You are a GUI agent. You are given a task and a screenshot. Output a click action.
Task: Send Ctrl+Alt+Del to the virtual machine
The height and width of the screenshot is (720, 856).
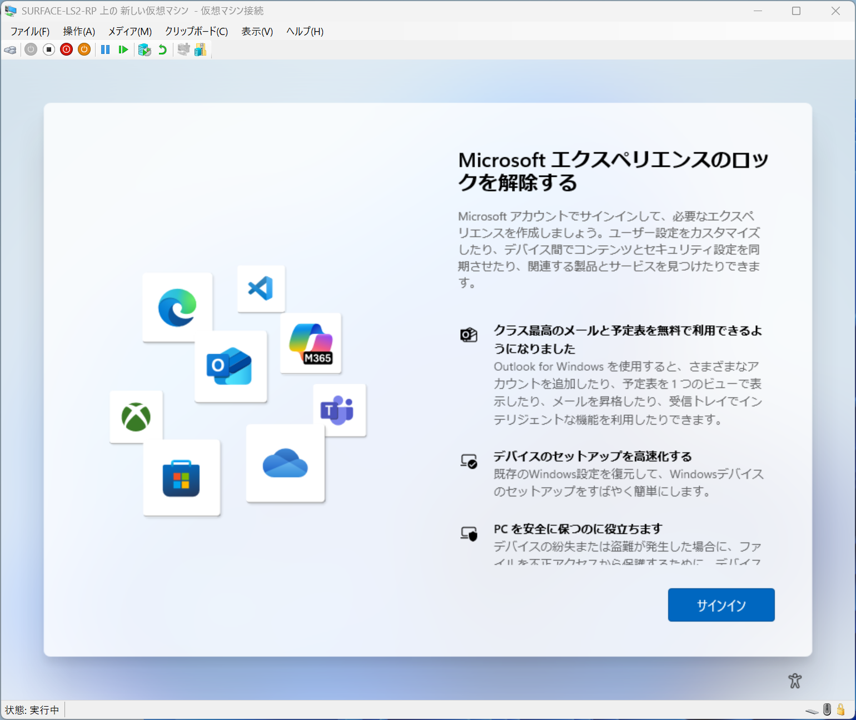10,49
